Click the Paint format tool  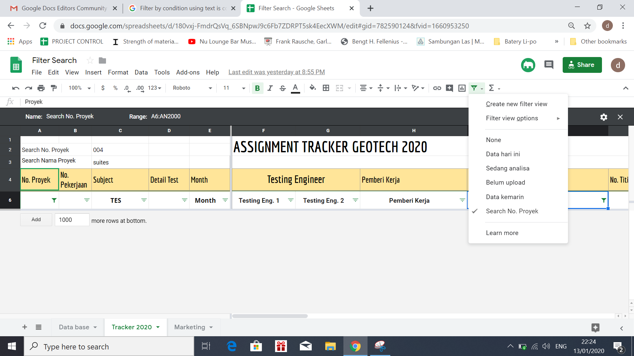[x=53, y=88]
